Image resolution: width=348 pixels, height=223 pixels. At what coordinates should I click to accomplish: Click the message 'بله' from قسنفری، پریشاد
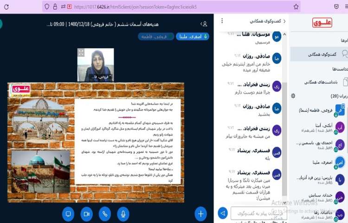[267, 158]
